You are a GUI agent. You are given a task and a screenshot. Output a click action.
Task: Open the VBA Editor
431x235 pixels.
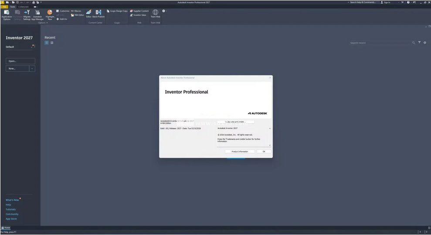pyautogui.click(x=78, y=15)
